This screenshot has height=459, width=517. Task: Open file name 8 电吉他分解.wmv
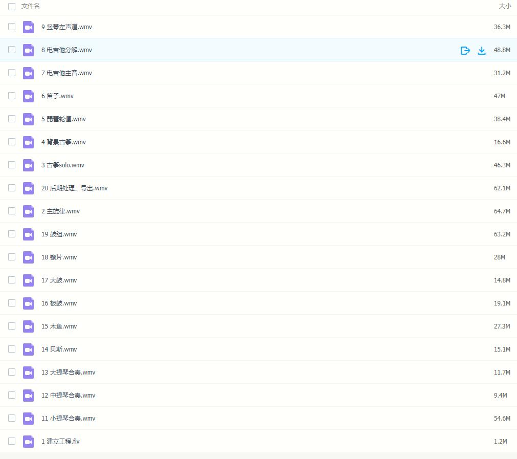click(x=66, y=50)
